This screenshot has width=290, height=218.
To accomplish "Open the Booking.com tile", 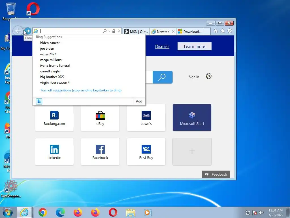I will click(54, 118).
